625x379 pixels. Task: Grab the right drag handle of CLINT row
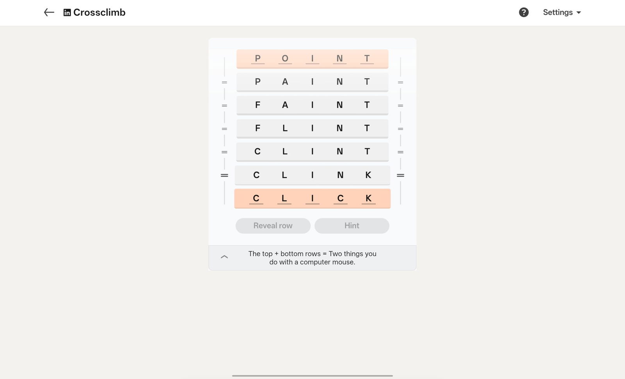pos(400,152)
